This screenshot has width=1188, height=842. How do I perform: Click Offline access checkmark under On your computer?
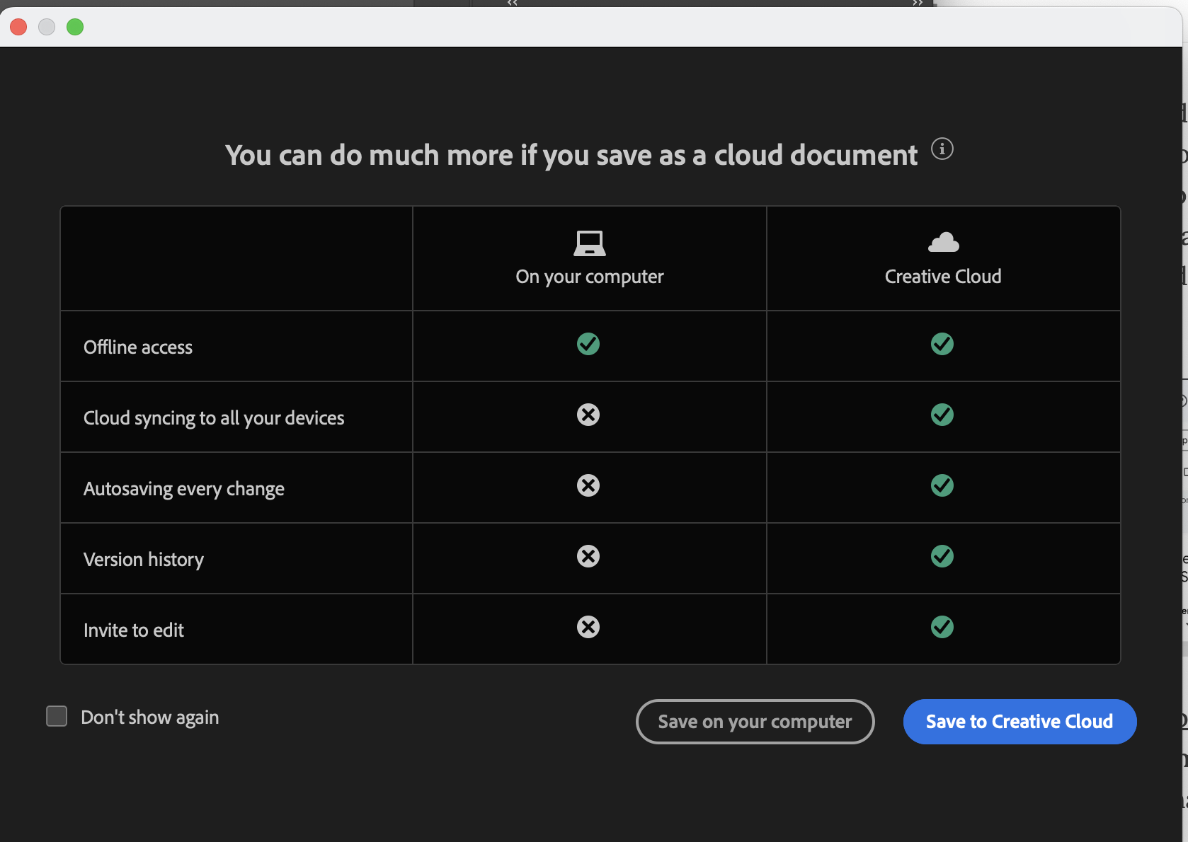tap(588, 344)
